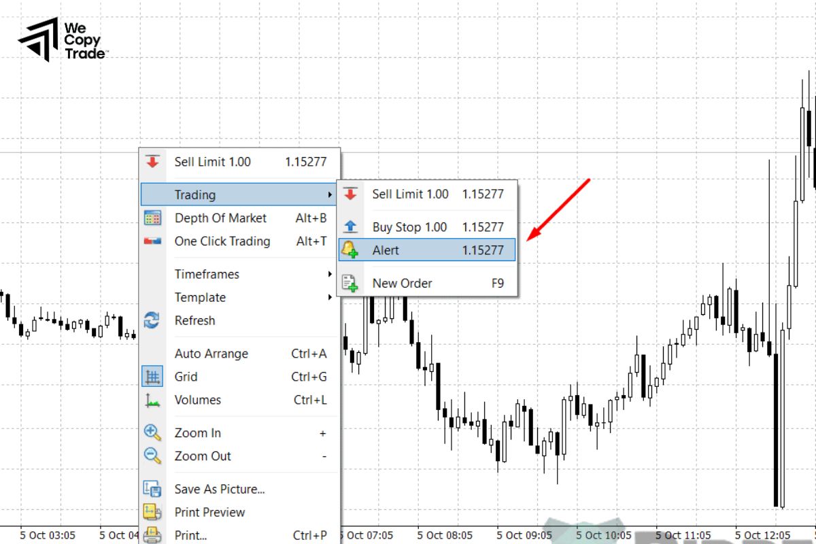816x544 pixels.
Task: Click the Depth Of Market icon
Action: click(x=152, y=218)
